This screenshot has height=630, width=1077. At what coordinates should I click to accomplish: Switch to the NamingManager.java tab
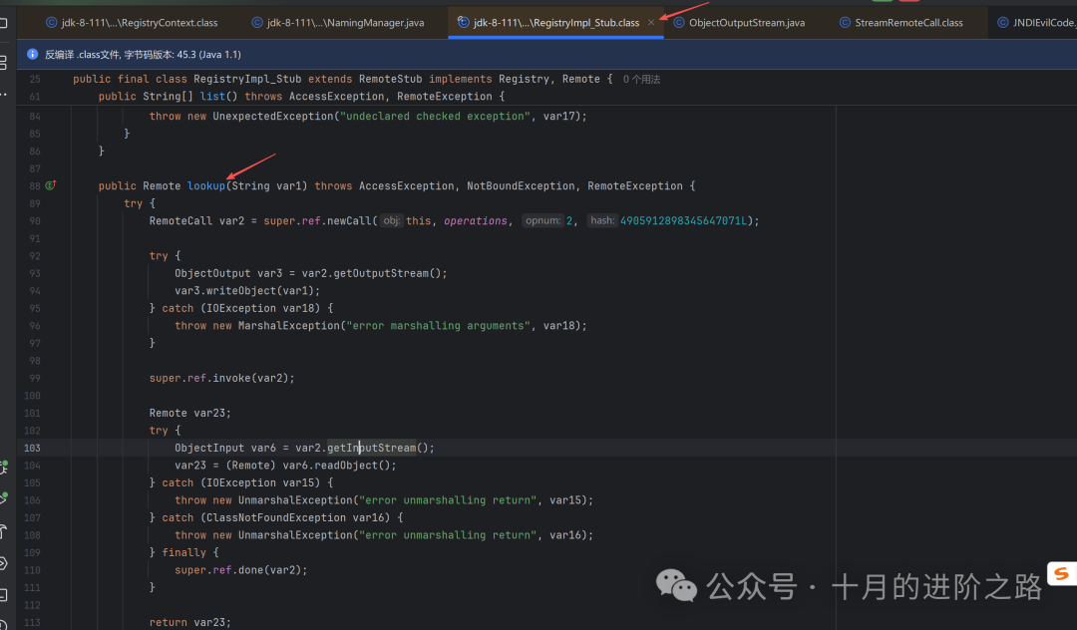pyautogui.click(x=338, y=23)
